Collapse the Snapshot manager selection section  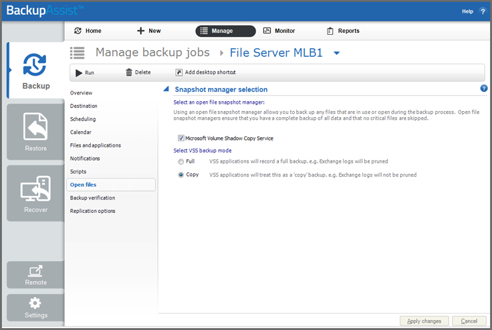click(x=166, y=89)
